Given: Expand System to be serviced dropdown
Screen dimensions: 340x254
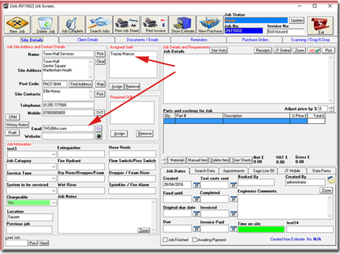Looking at the screenshot, I should click(x=53, y=191).
